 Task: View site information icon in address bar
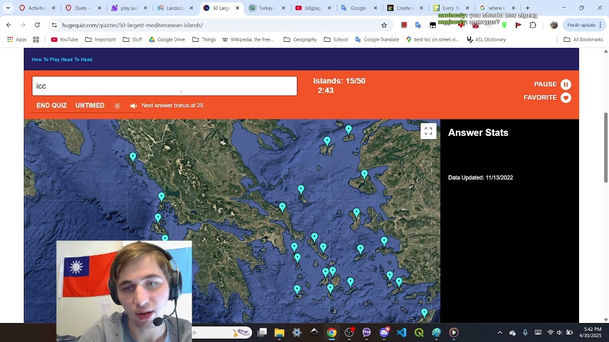(x=54, y=25)
